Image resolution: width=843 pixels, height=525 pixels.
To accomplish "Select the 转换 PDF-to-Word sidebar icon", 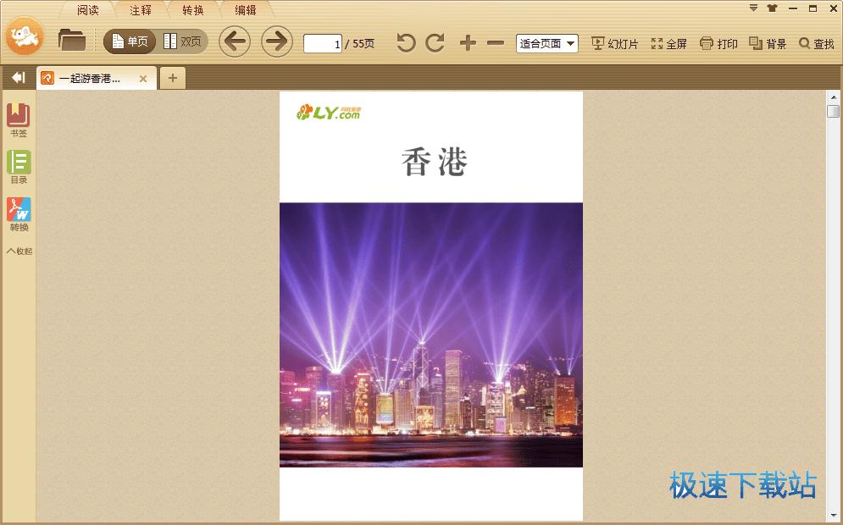I will coord(17,212).
